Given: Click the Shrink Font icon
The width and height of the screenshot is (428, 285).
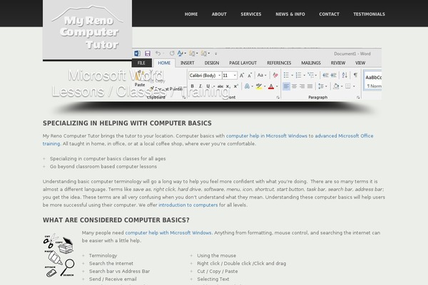Looking at the screenshot, I should [250, 76].
